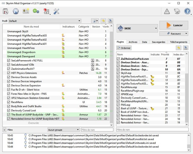The height and width of the screenshot is (154, 193).
Task: Click conflict flag on Devious Devices Expansion
Action: pos(63,85)
